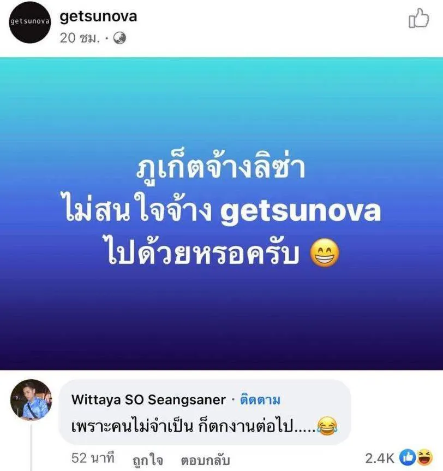
Task: View the 2.4K reactions count
Action: click(380, 458)
